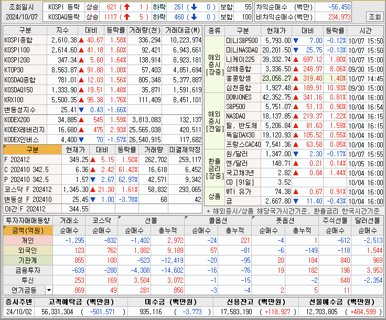Viewport: 386px width, 320px height.
Task: Select the 프랑스CAC40 row
Action: tap(304, 144)
